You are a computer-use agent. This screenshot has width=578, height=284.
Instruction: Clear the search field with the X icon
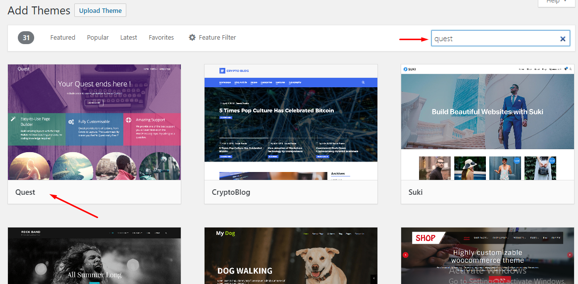pos(563,39)
